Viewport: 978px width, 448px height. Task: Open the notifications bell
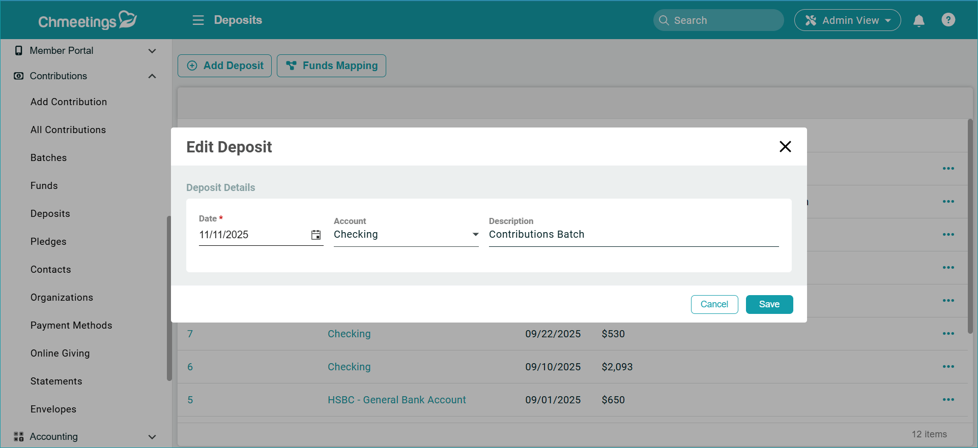918,20
